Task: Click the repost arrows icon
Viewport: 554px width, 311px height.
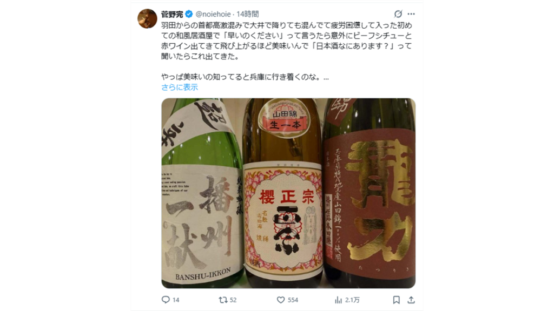Action: click(222, 300)
